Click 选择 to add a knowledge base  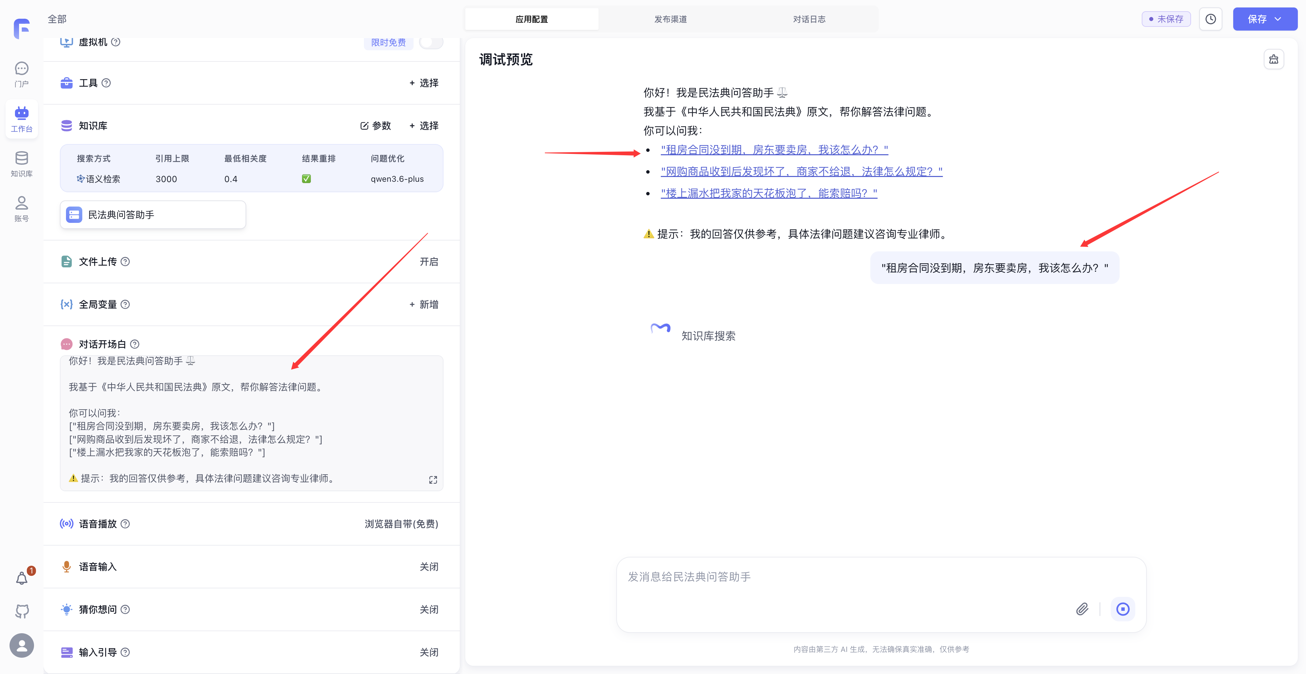coord(424,126)
